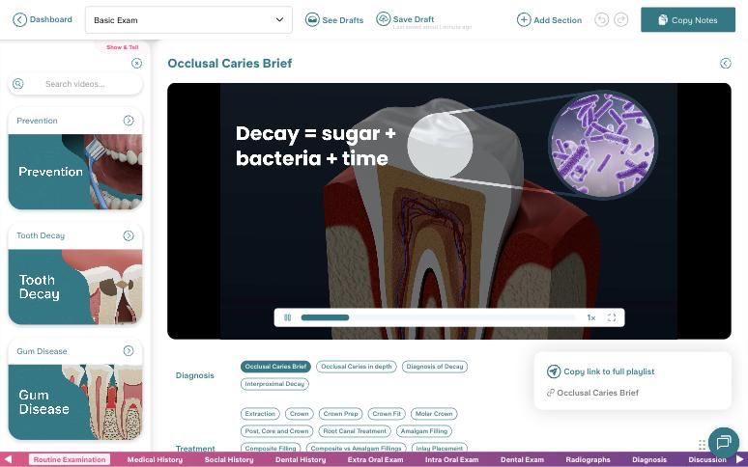Screen dimensions: 748x467
Task: Change the 1x playback speed
Action: [x=591, y=317]
